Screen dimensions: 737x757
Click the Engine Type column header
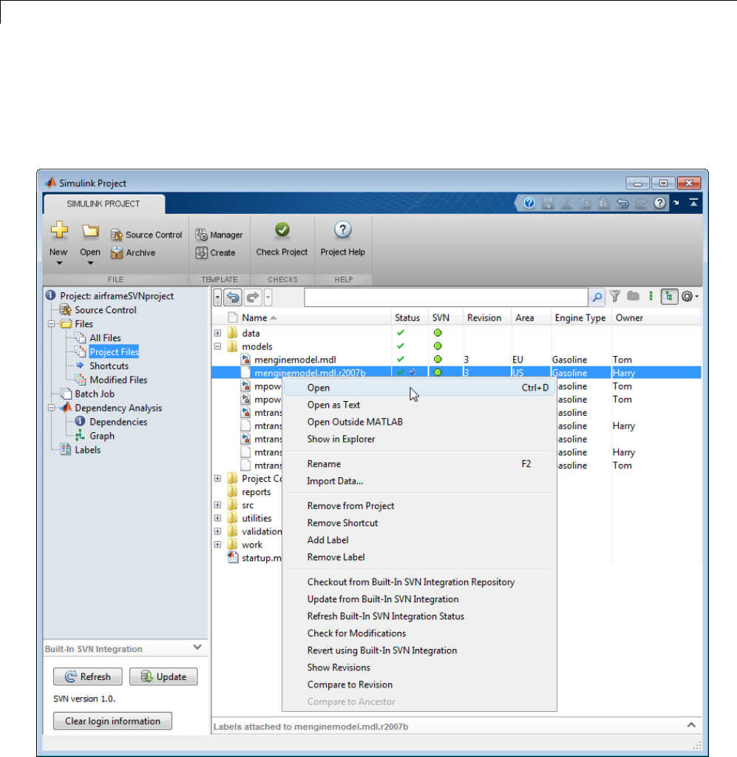581,317
